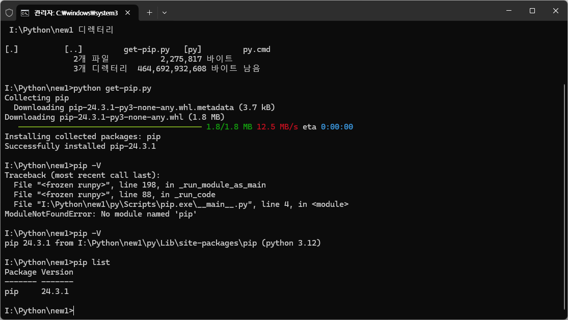Screen dimensions: 568x320
Task: Close the terminal window
Action: [556, 11]
